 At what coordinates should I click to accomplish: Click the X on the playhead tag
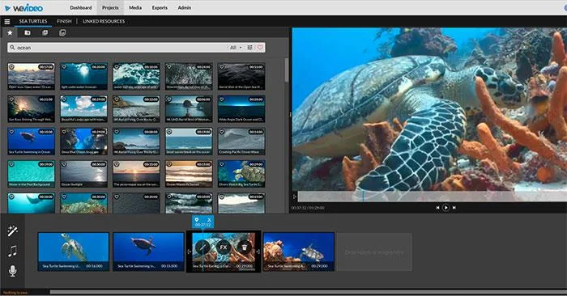pos(209,219)
